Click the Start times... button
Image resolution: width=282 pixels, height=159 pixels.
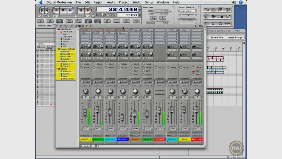pos(188,20)
